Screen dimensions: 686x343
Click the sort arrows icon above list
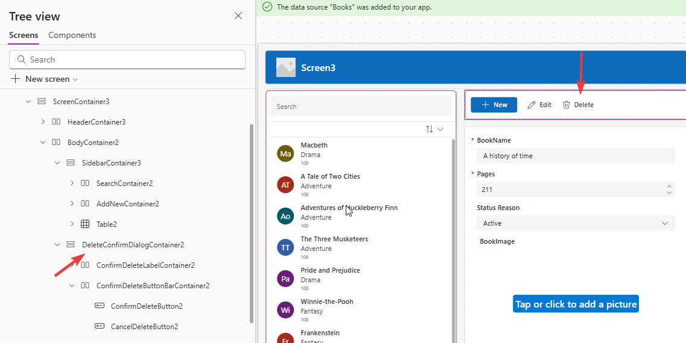click(430, 129)
